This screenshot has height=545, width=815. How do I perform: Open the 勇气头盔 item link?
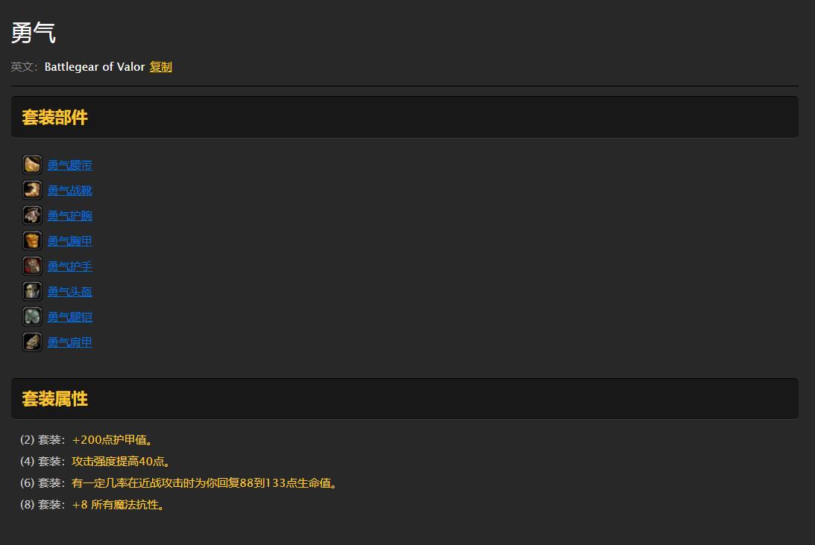tap(69, 292)
